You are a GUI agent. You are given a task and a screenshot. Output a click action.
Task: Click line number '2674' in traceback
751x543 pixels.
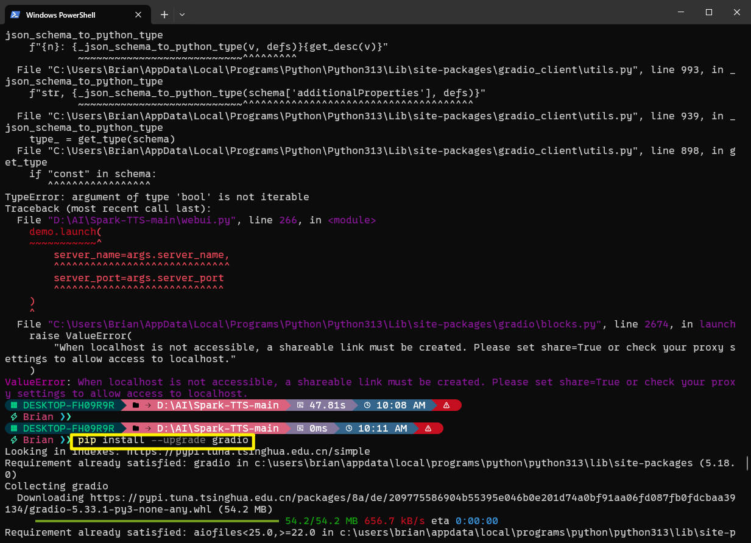click(x=657, y=324)
